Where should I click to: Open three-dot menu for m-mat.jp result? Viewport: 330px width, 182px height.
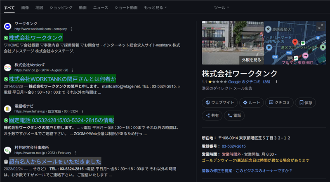point(75,153)
